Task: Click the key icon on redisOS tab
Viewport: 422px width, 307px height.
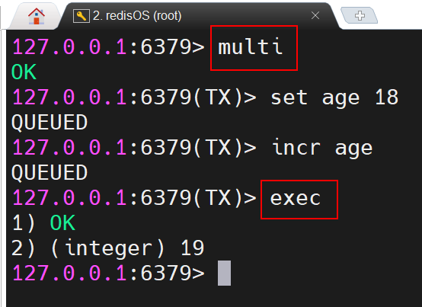Action: 82,16
